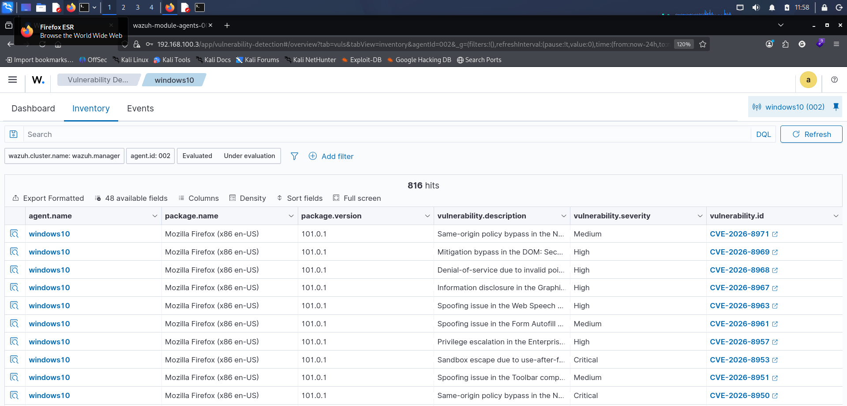The image size is (847, 406).
Task: Open package.name column options chevron
Action: click(291, 216)
